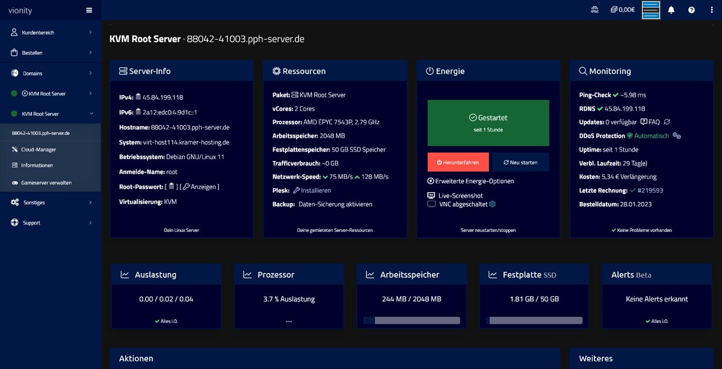Screen dimensions: 722x369
Task: Click the green Gestartet status panel
Action: coord(489,123)
